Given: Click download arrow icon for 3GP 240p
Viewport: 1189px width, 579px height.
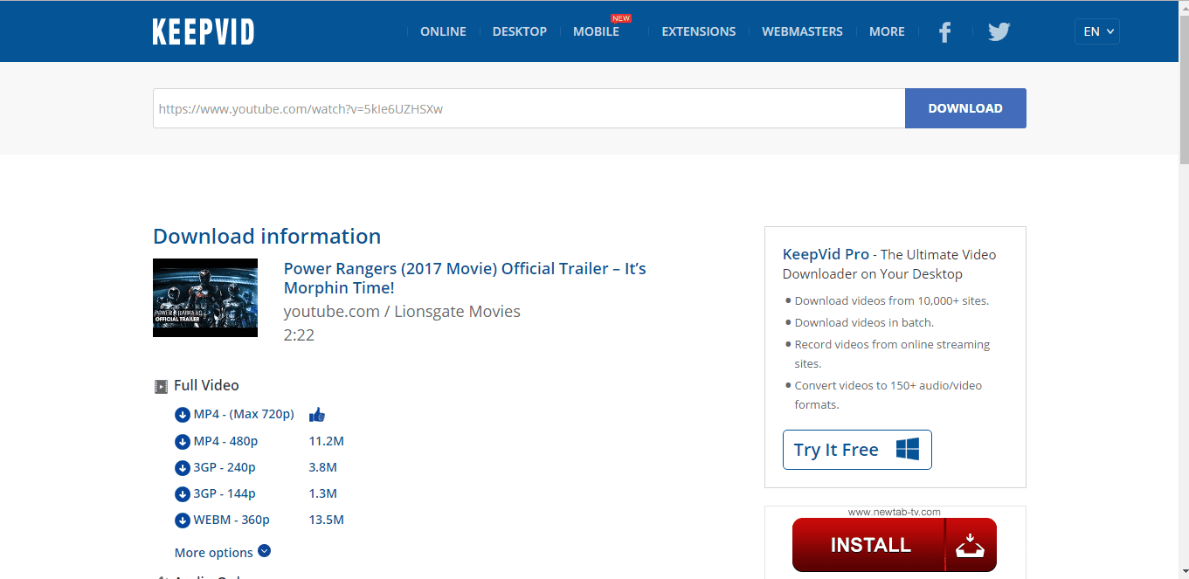Looking at the screenshot, I should (183, 467).
